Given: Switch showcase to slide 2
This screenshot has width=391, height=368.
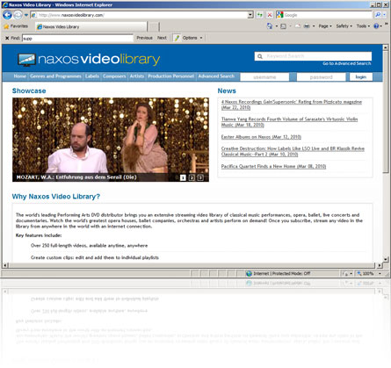Looking at the screenshot, I should (192, 177).
